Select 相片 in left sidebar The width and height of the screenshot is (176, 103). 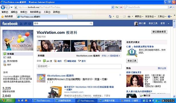coord(7,65)
